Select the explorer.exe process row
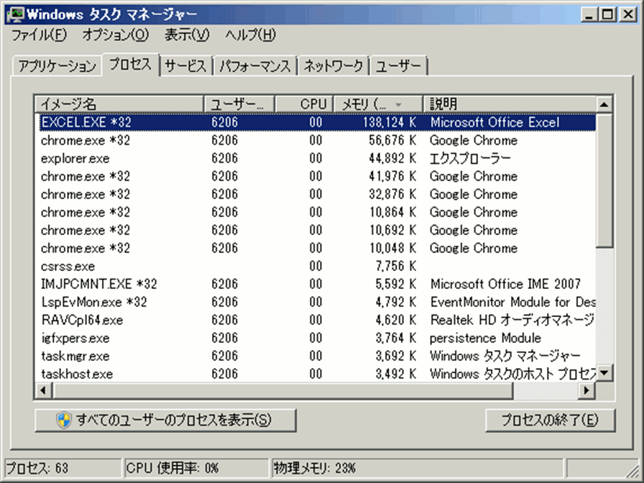This screenshot has width=644, height=483. [x=75, y=158]
